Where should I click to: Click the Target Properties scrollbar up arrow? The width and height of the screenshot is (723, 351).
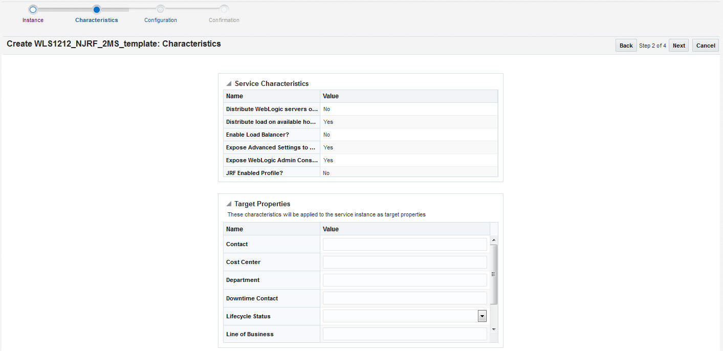494,240
